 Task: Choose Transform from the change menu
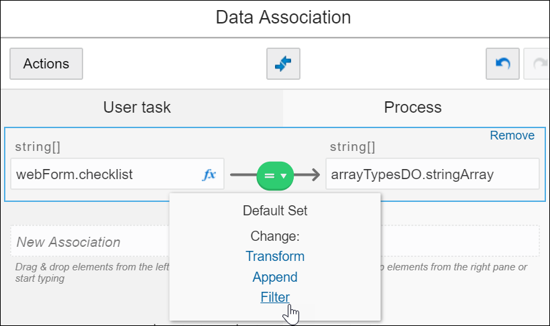pyautogui.click(x=275, y=256)
